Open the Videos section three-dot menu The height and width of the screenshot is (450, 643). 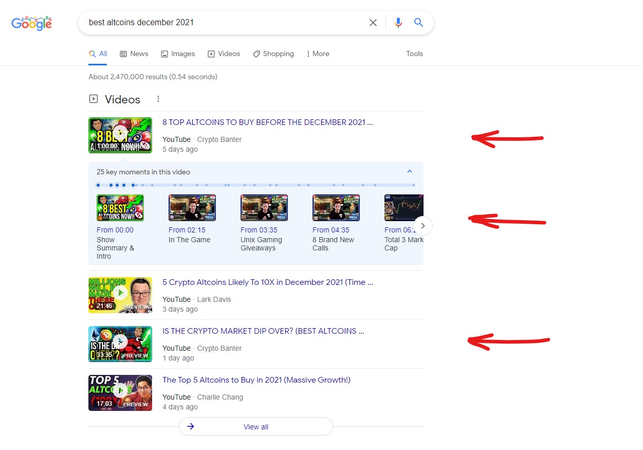point(158,99)
